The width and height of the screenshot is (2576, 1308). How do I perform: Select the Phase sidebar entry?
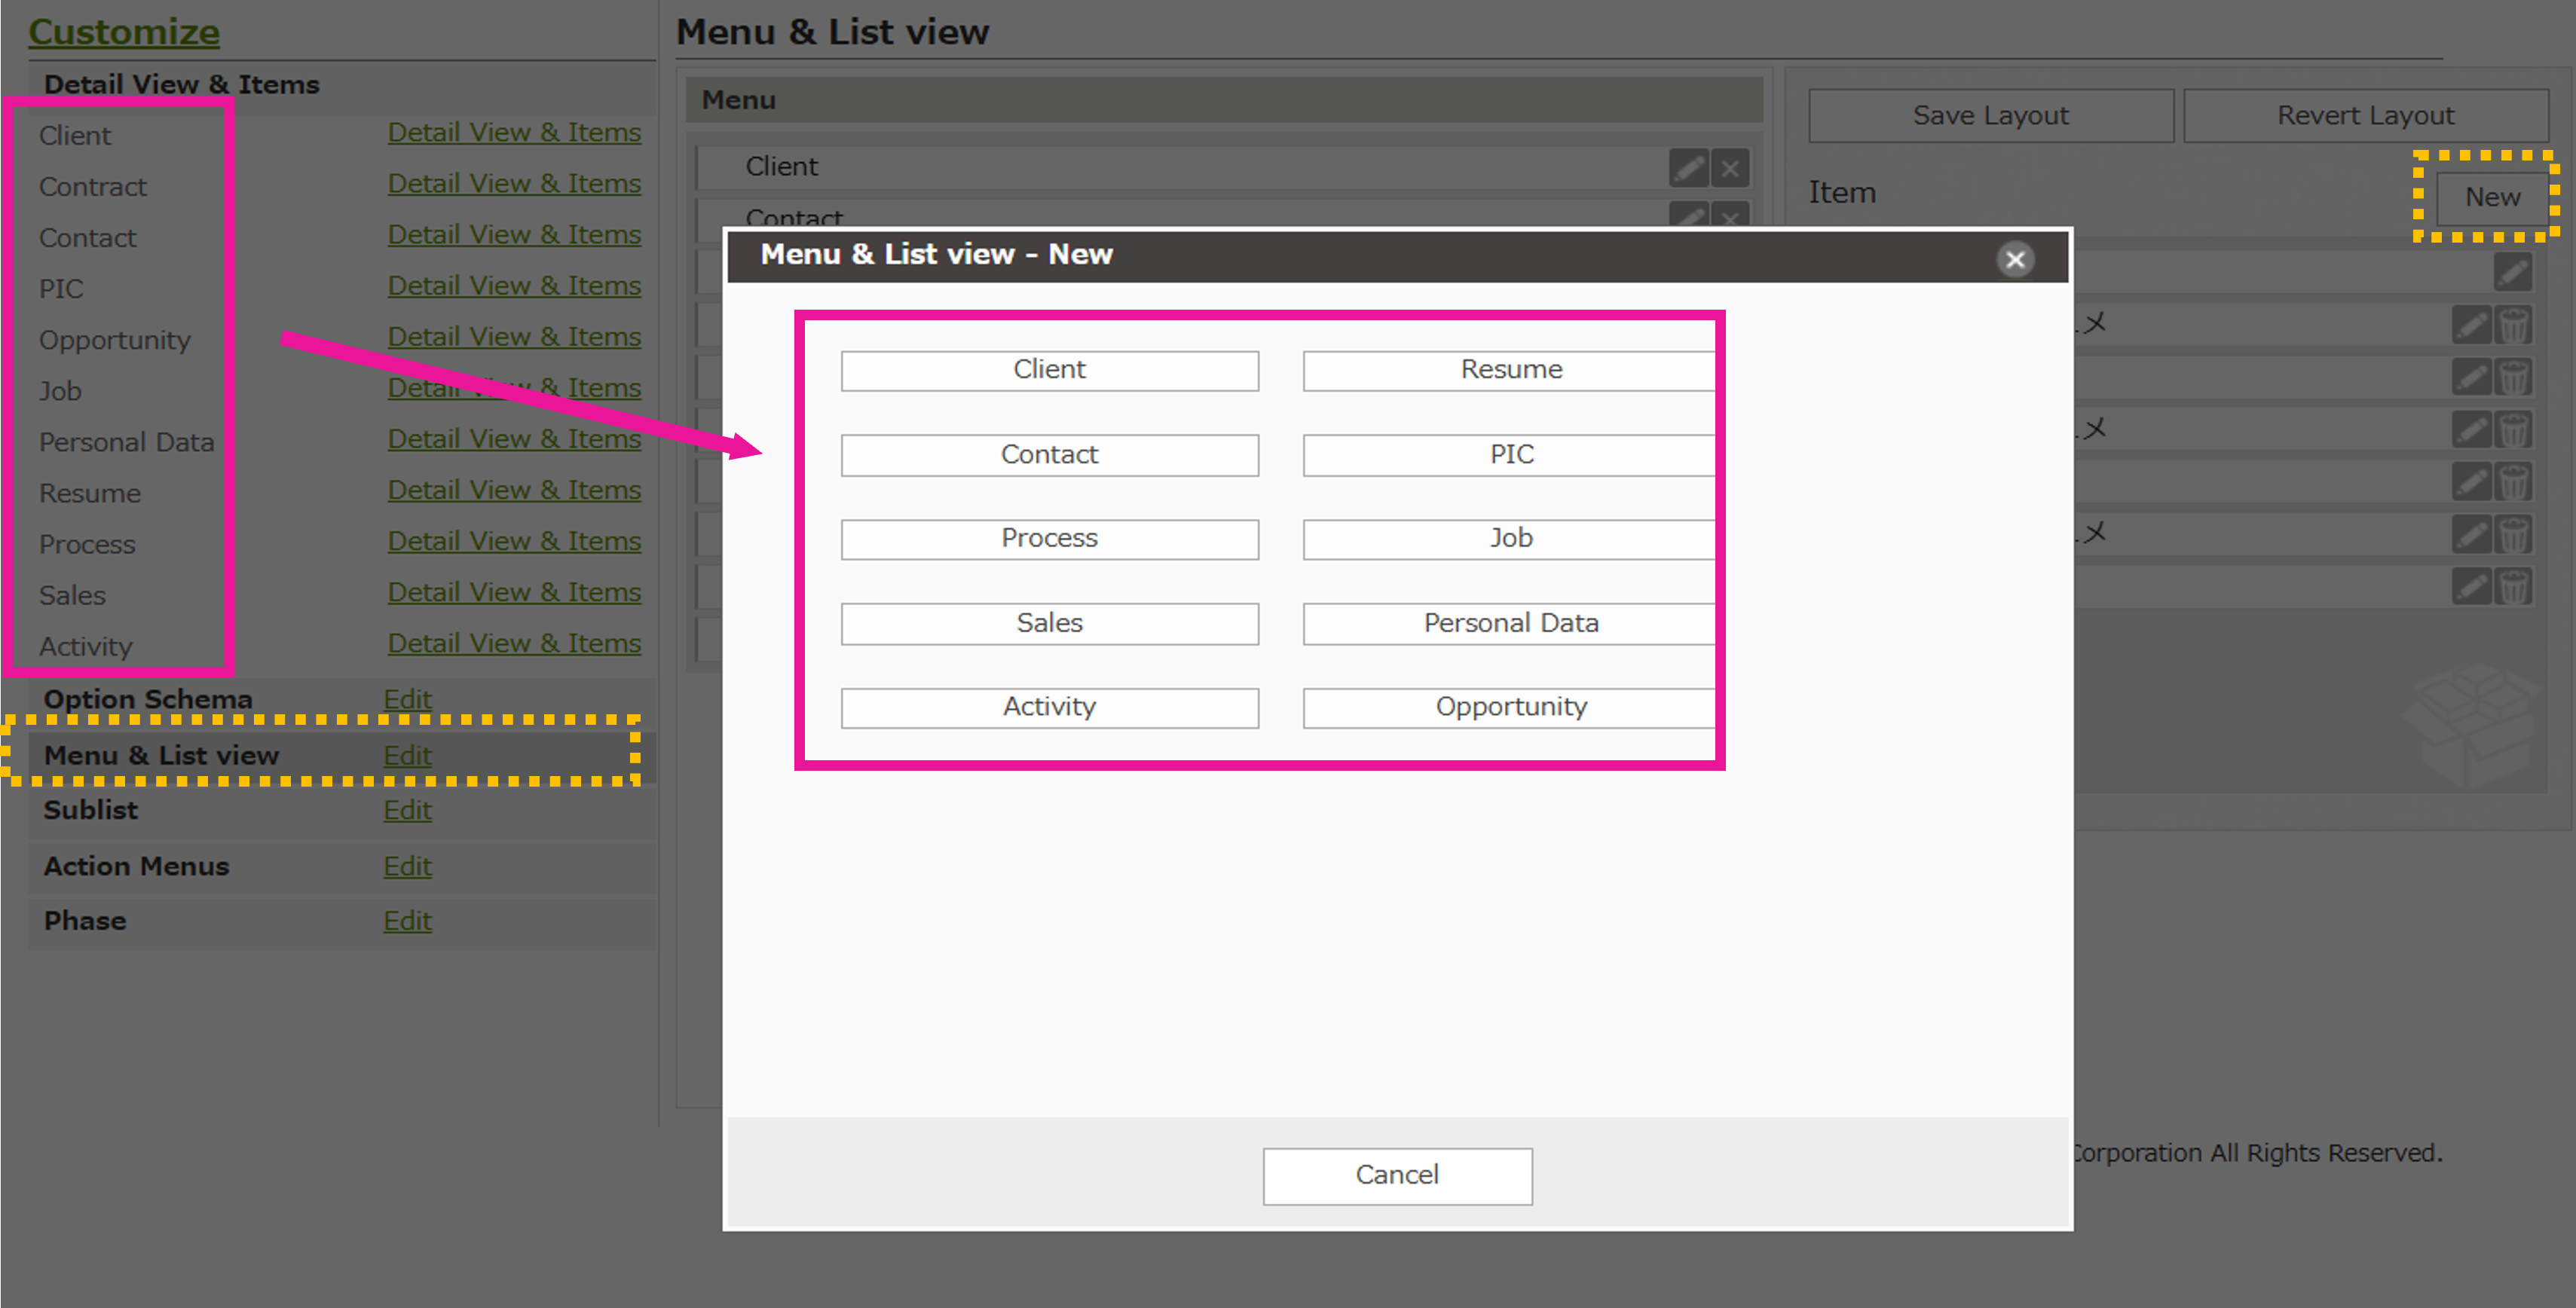tap(84, 921)
